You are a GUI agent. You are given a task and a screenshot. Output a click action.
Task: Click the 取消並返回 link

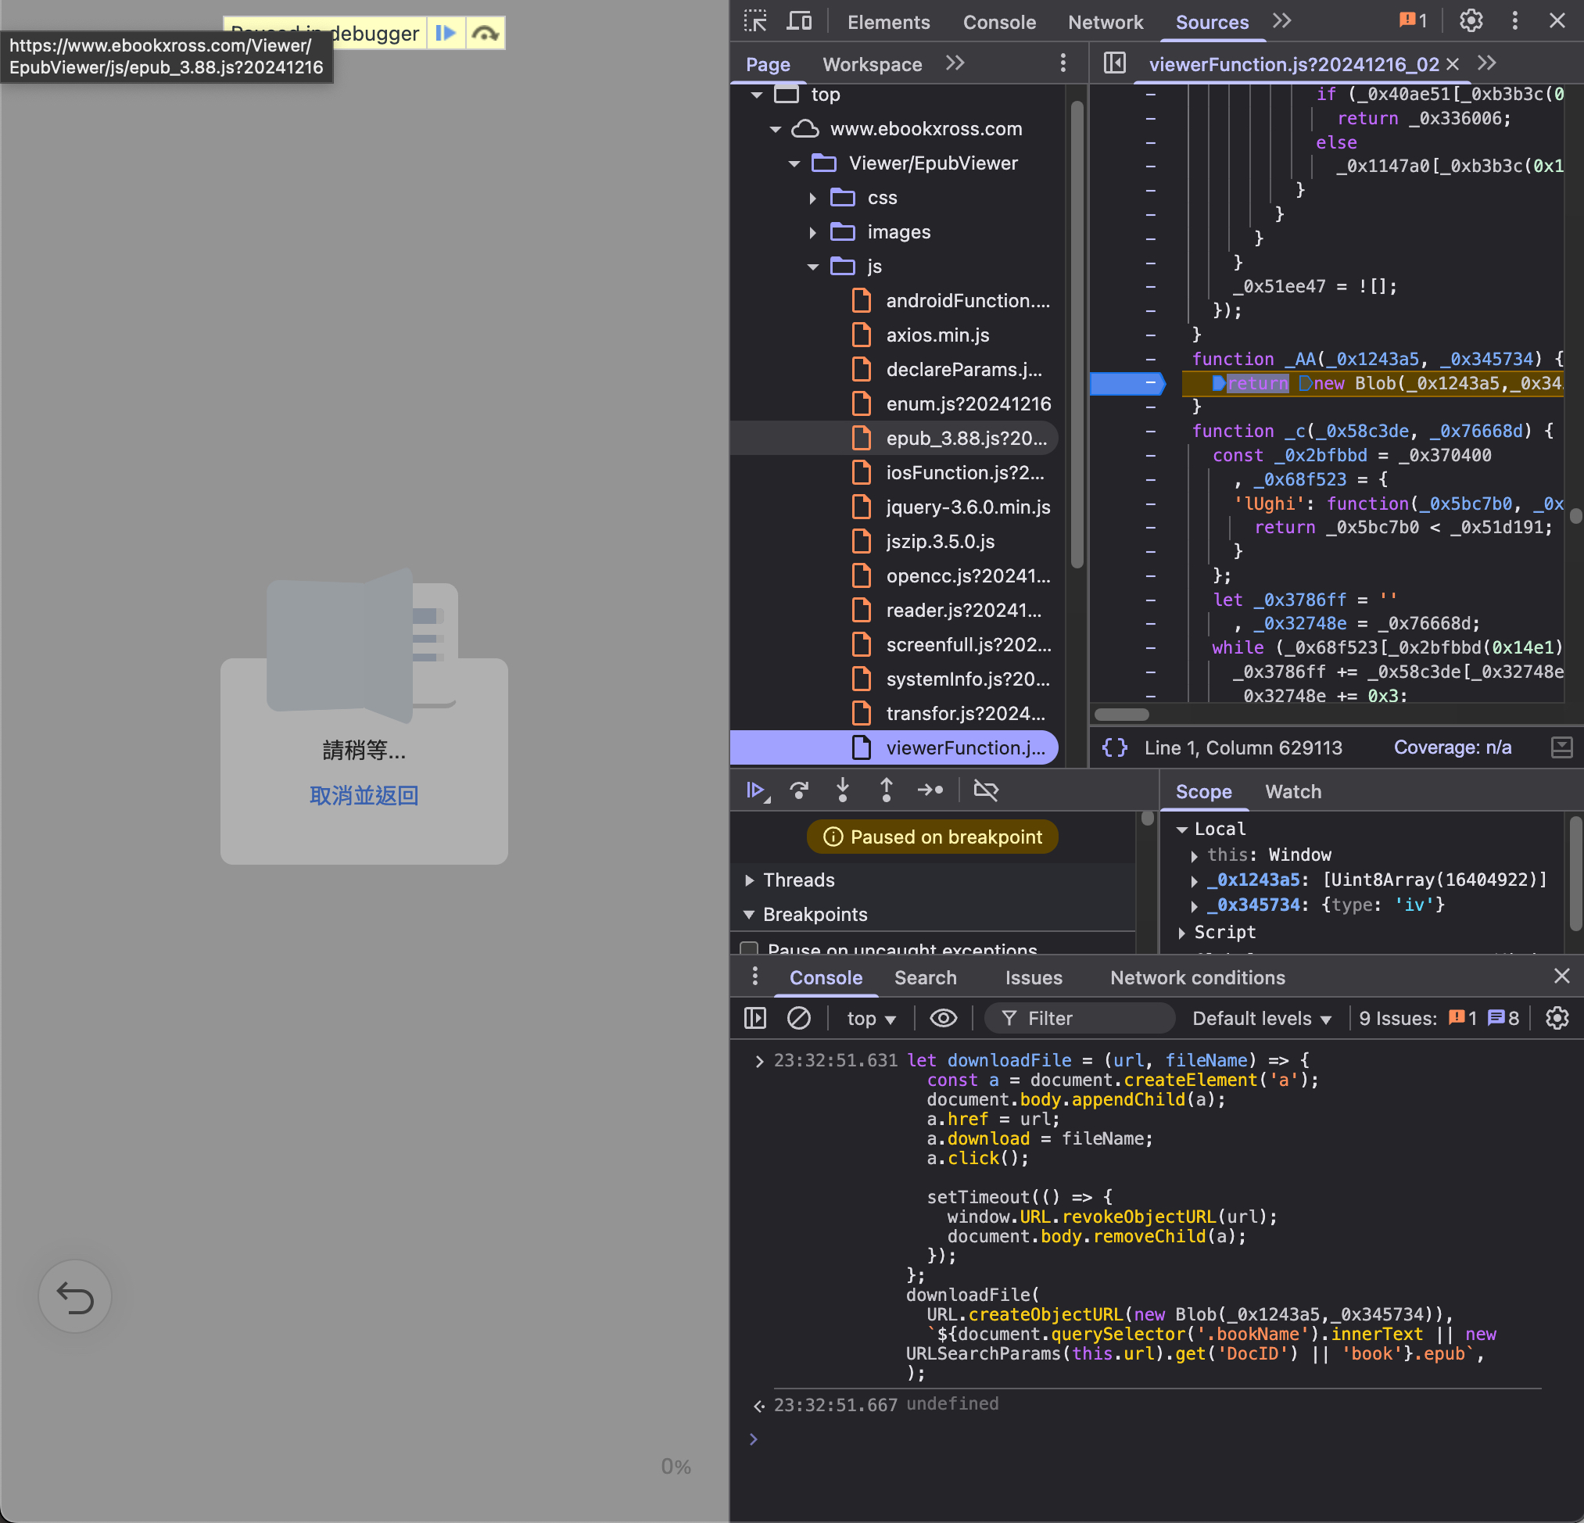[x=364, y=795]
